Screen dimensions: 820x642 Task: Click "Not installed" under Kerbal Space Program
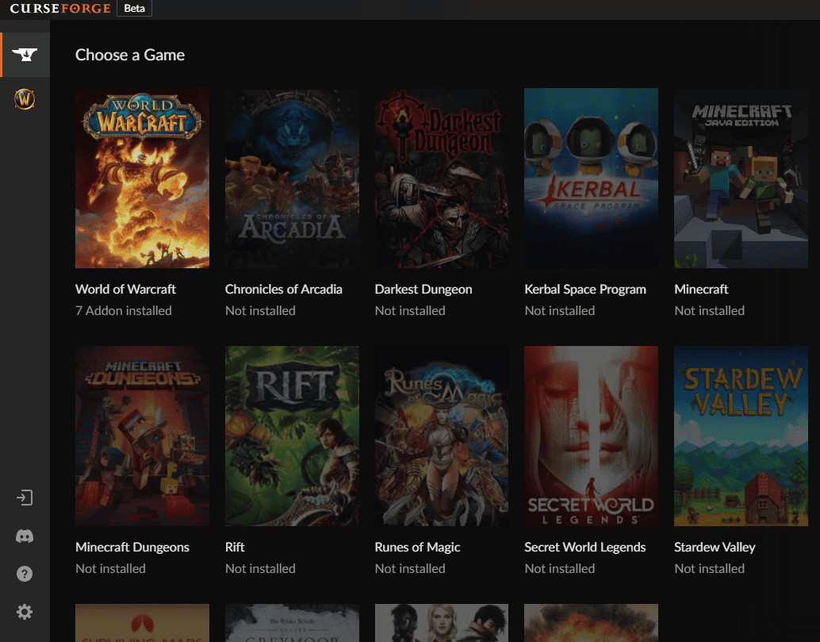point(560,311)
